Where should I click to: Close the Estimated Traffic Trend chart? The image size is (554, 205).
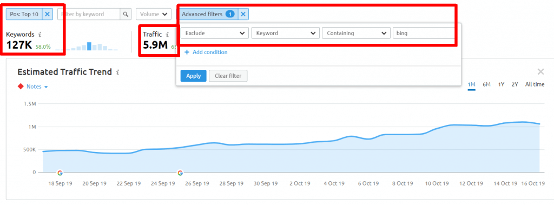point(540,72)
